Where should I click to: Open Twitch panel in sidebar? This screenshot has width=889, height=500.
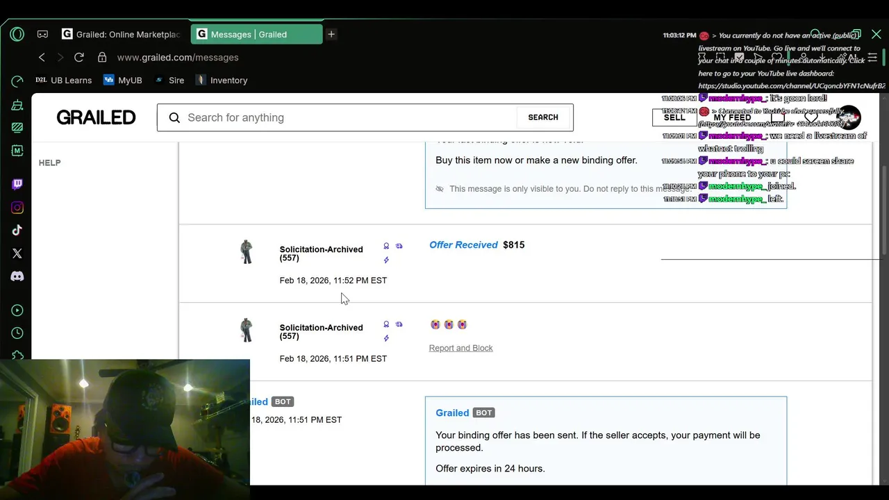point(17,184)
